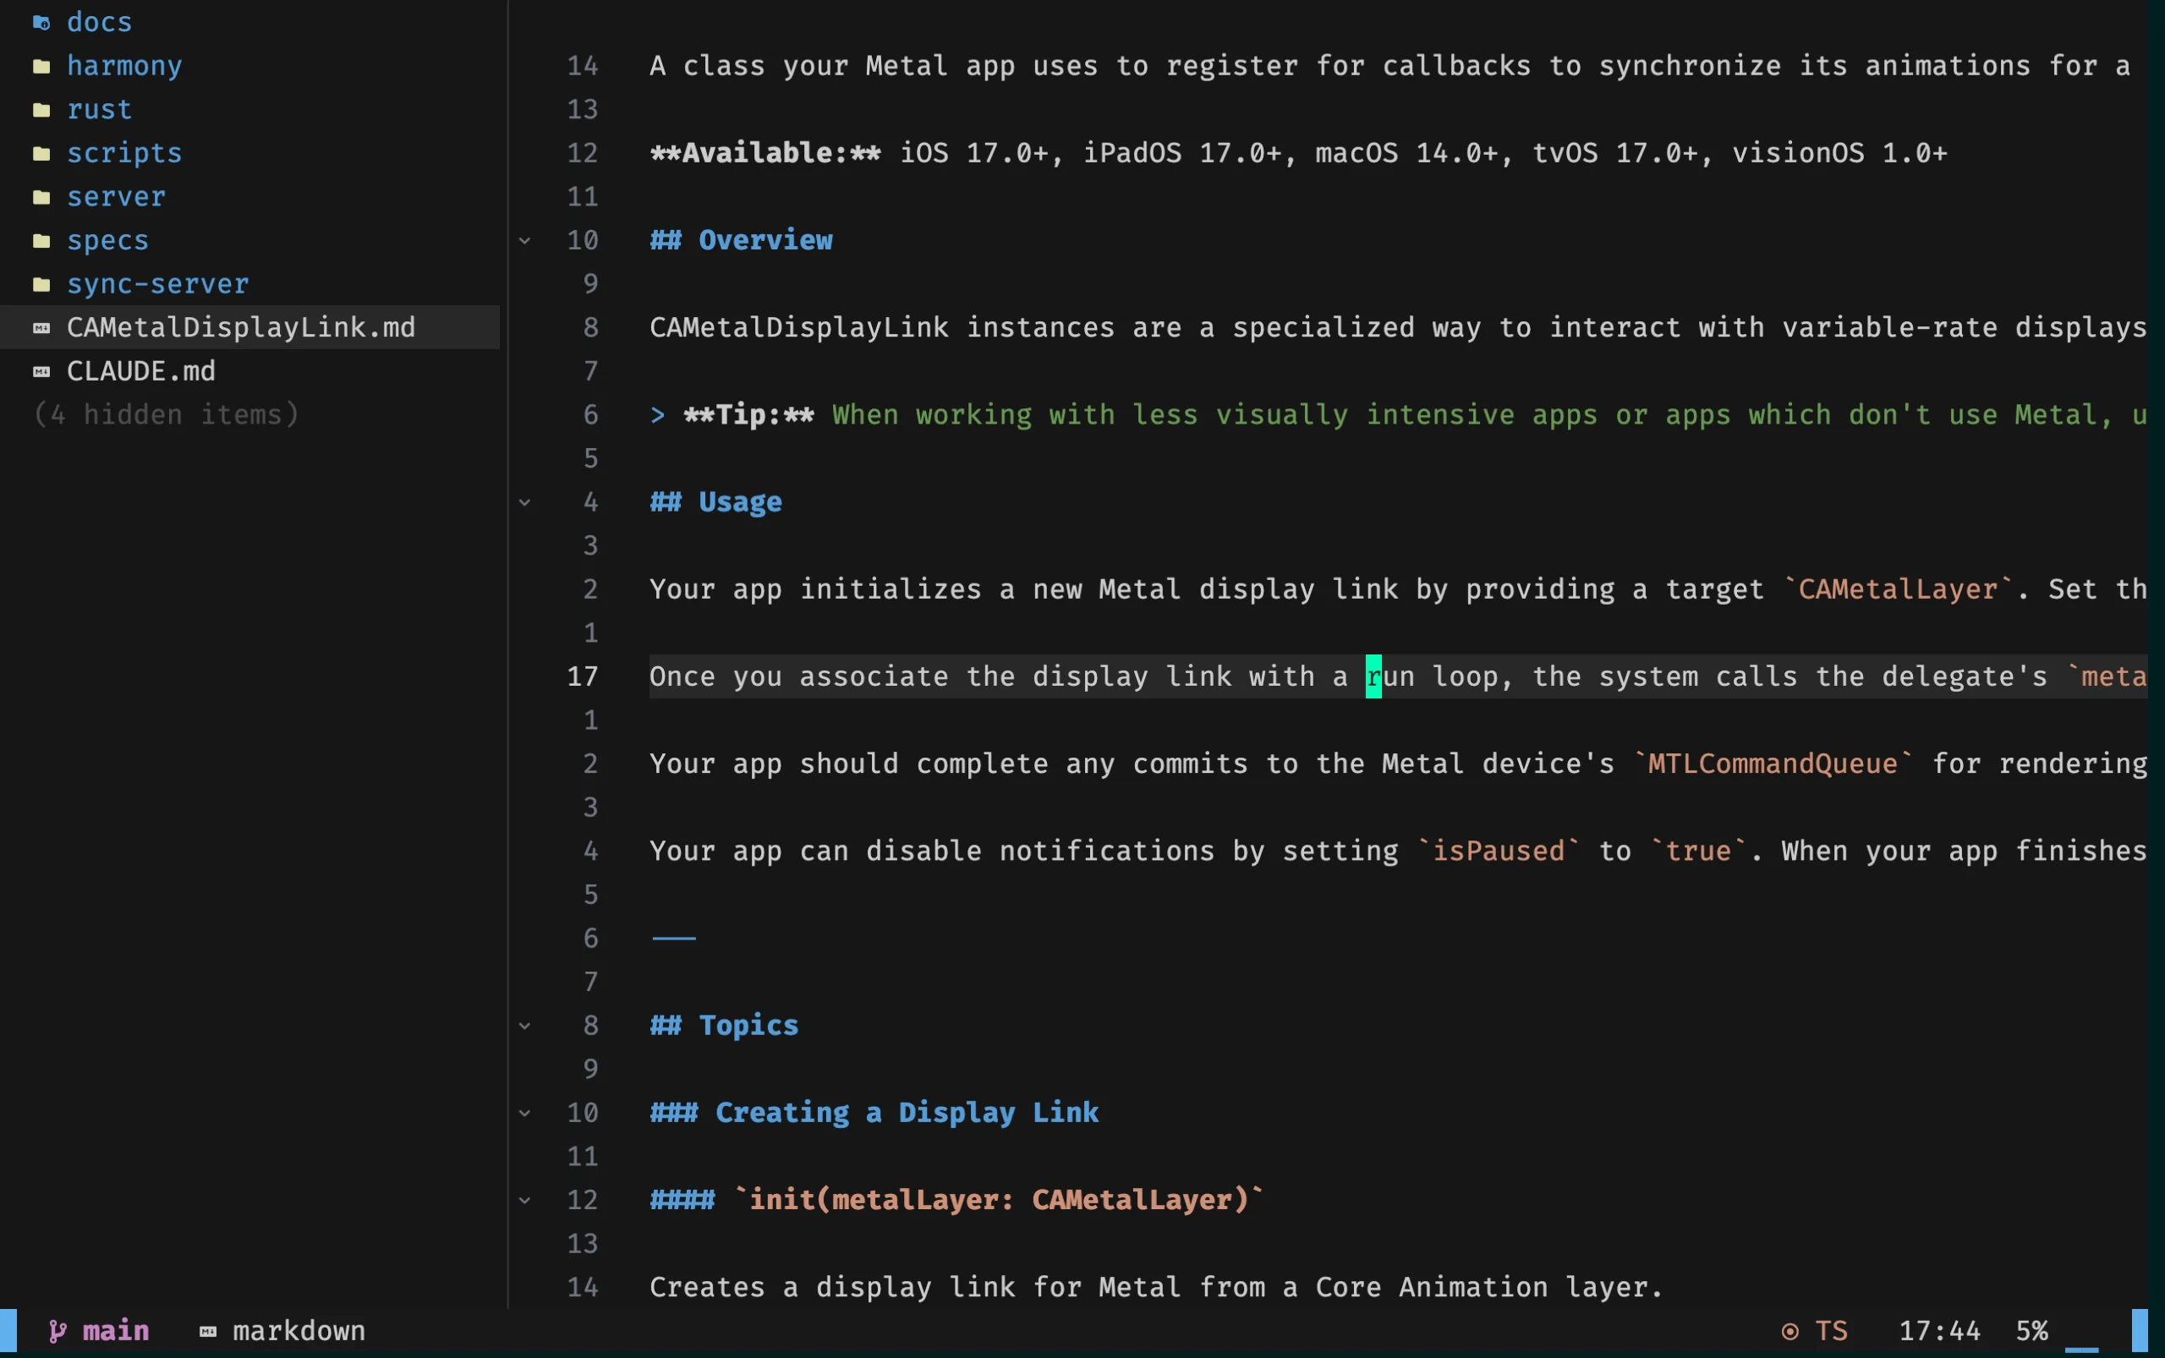This screenshot has width=2165, height=1358.
Task: Click the horizontal rule dash line
Action: [674, 939]
